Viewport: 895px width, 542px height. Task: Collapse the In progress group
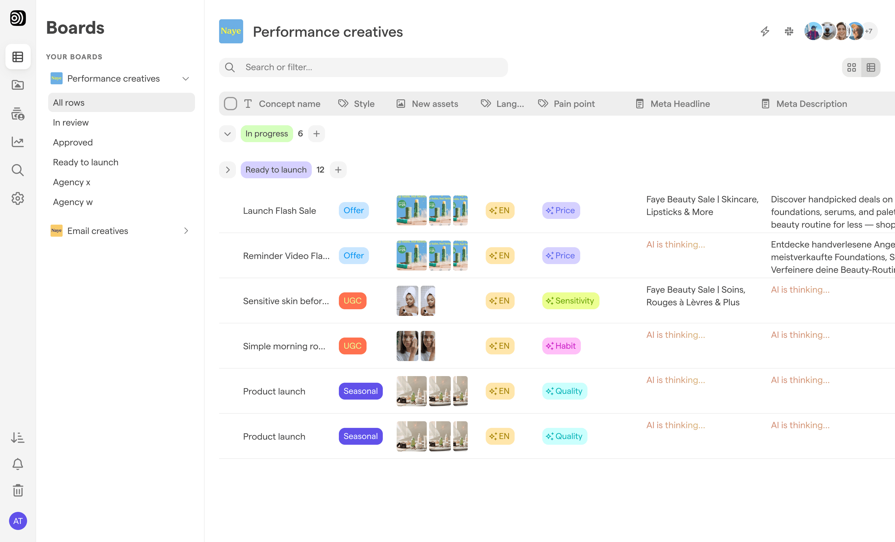[x=228, y=134]
